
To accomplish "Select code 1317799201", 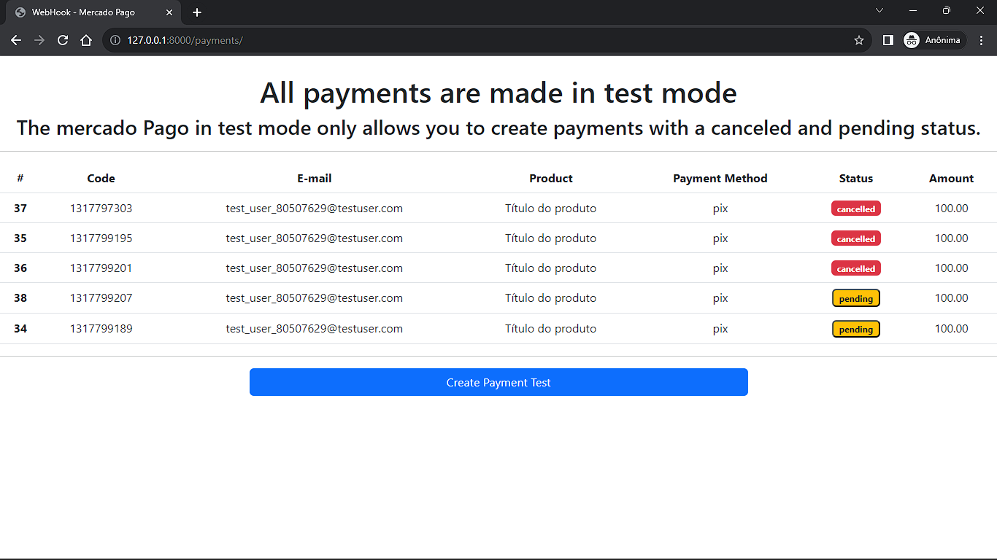I will [101, 268].
